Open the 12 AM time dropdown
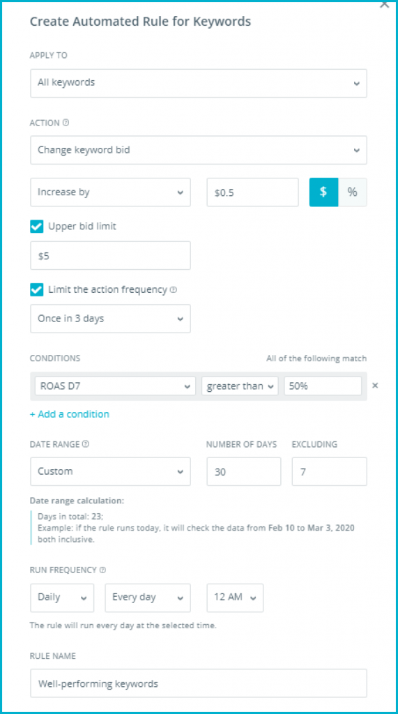 click(235, 598)
